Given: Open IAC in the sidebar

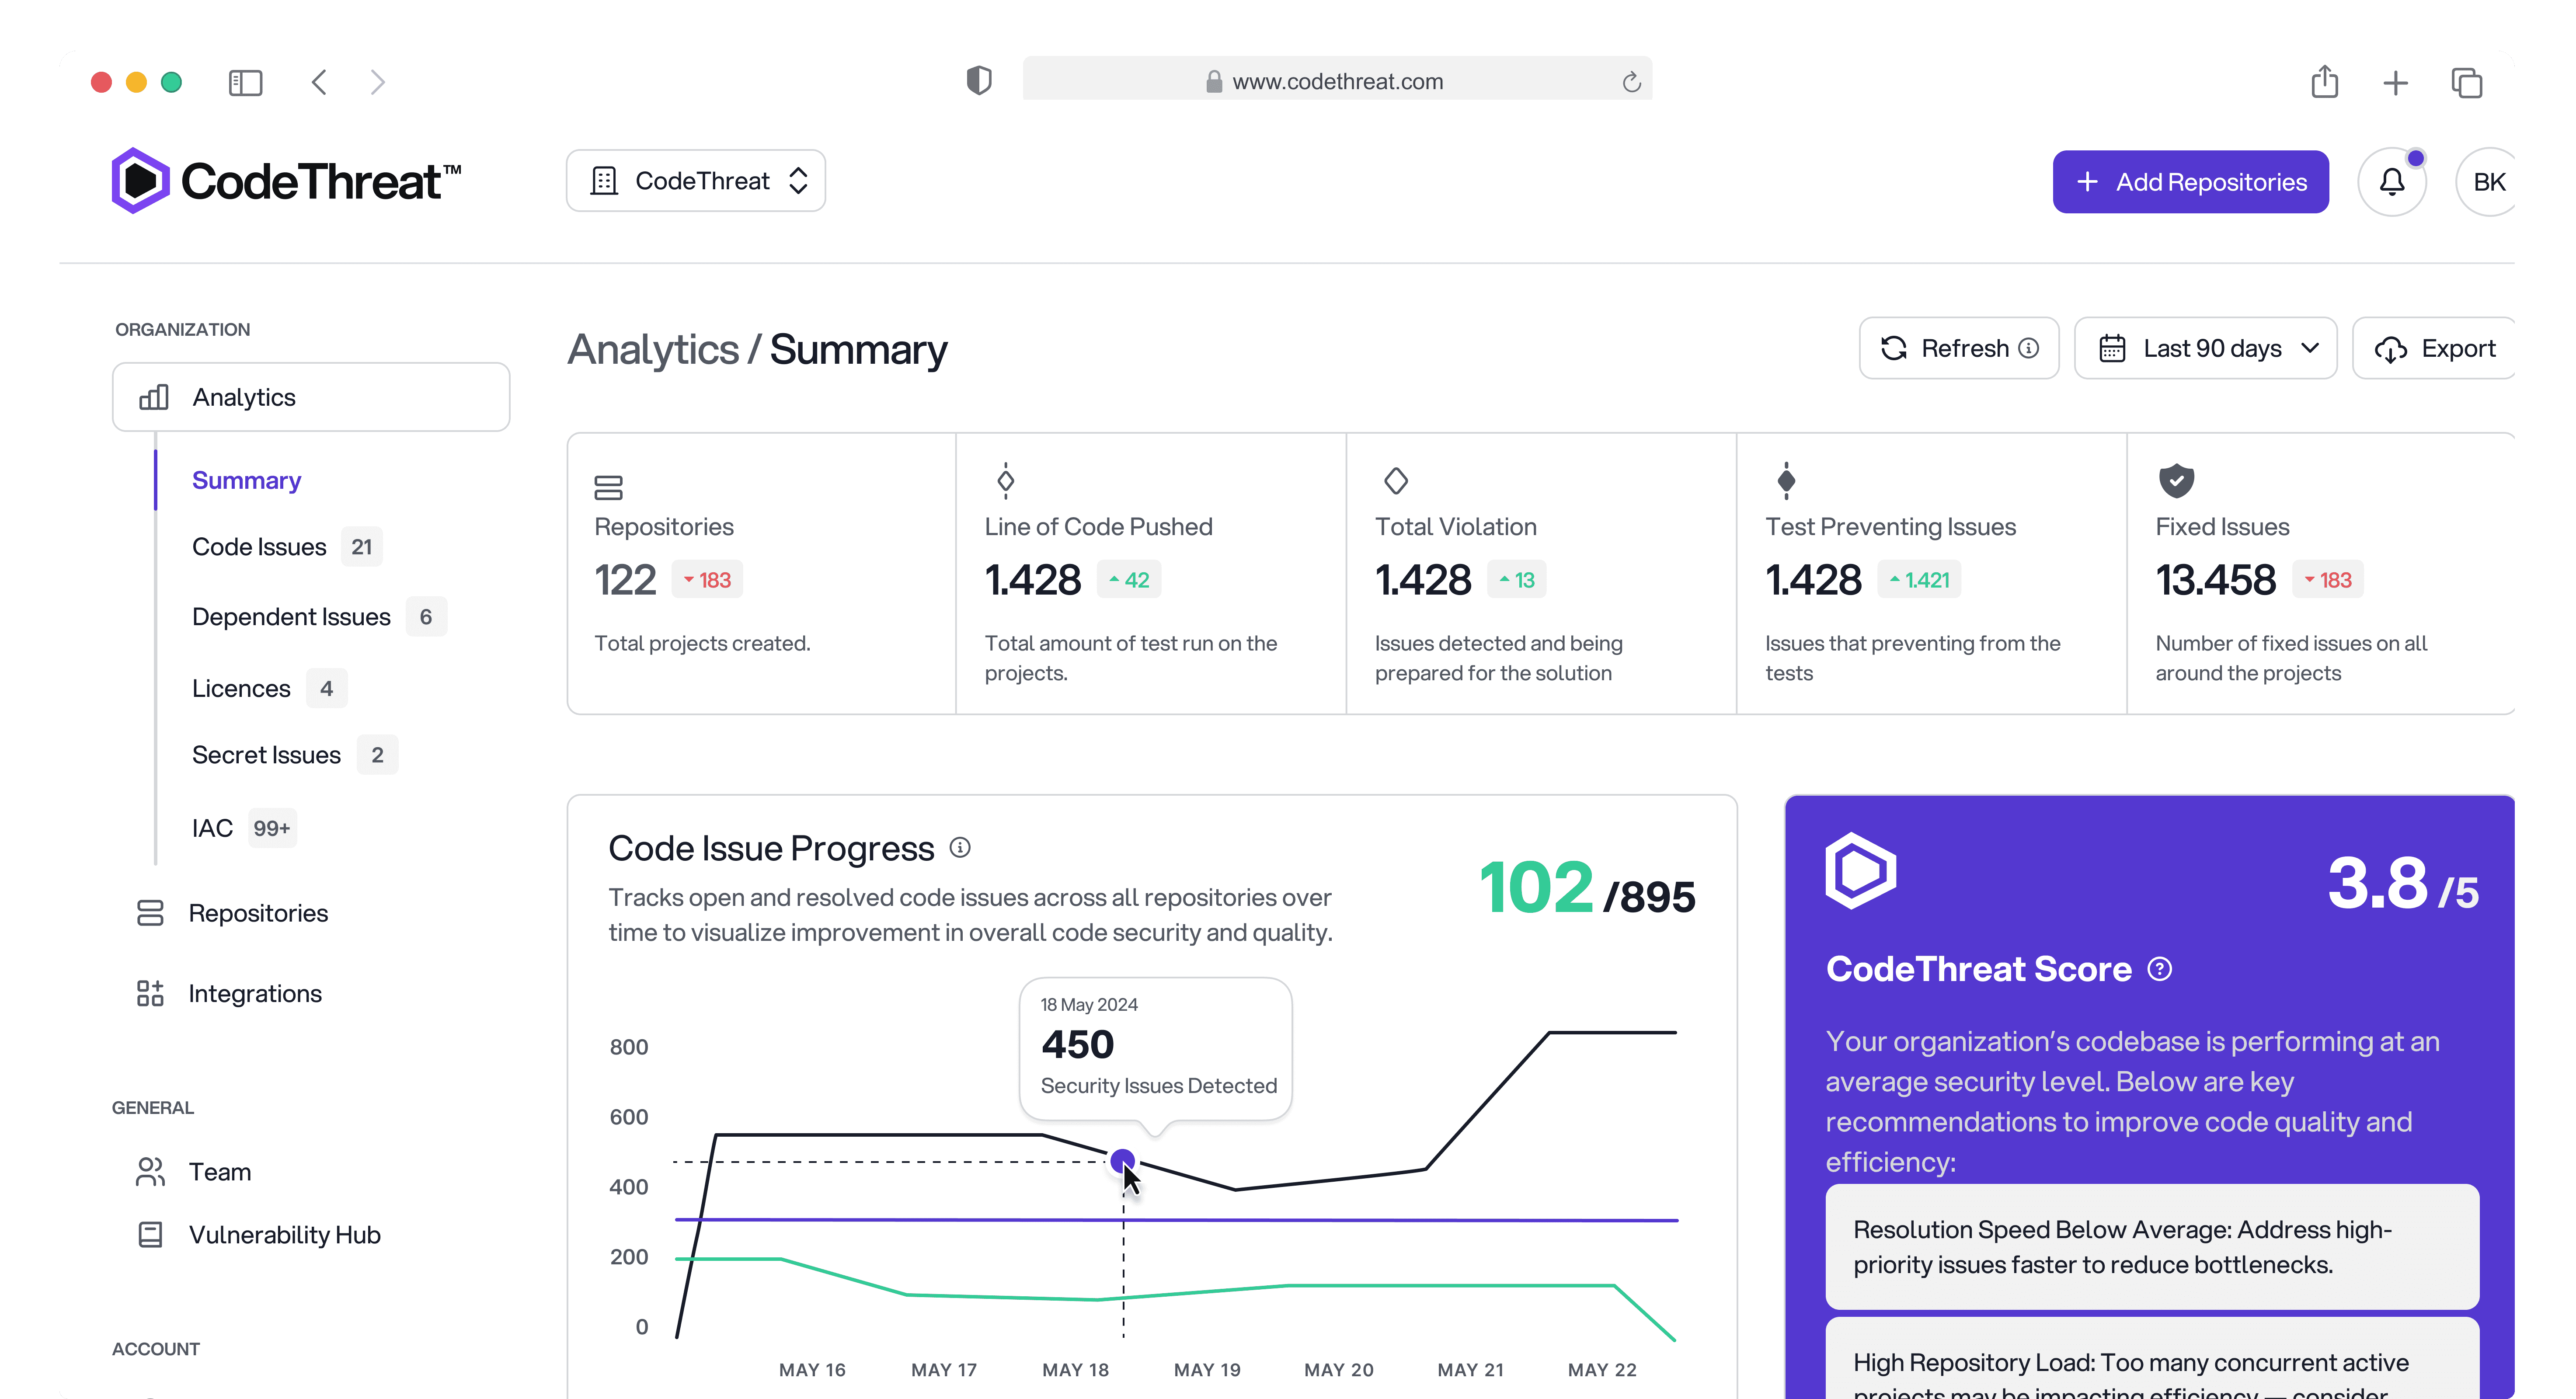Looking at the screenshot, I should click(212, 828).
